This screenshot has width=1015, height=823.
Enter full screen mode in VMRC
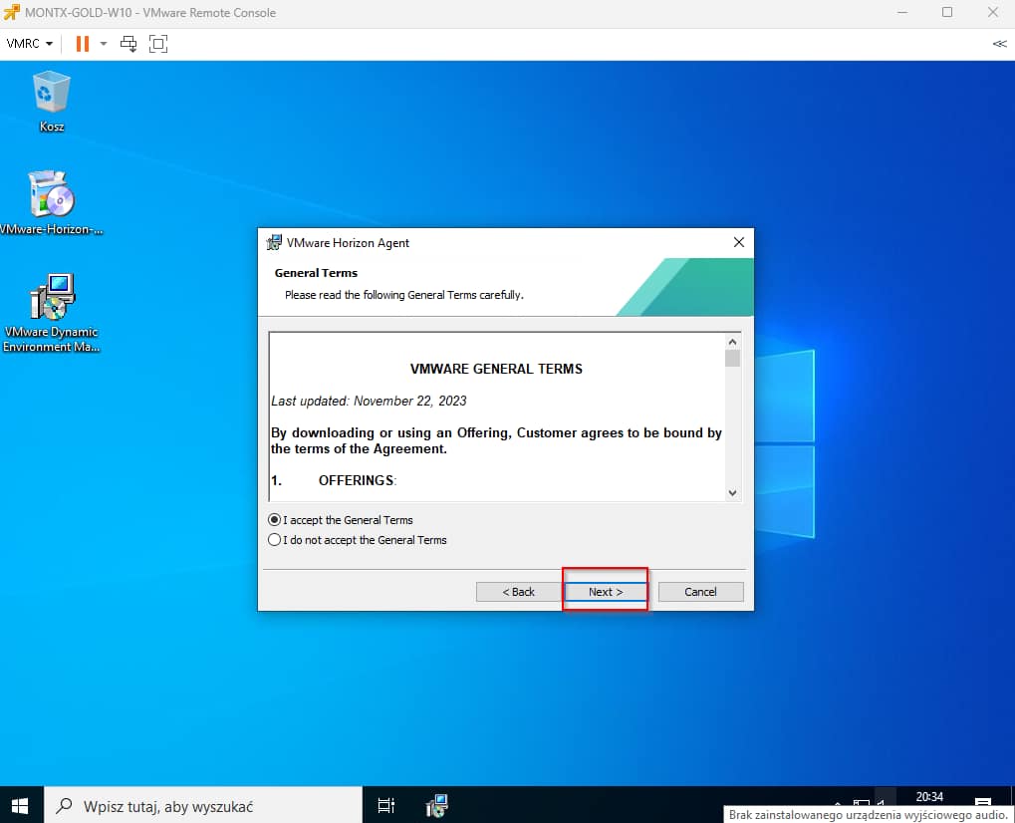click(x=158, y=44)
